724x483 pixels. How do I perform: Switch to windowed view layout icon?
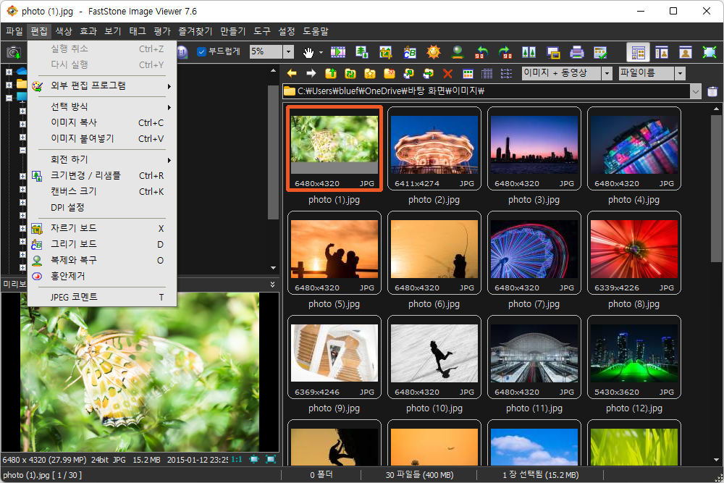tap(662, 52)
